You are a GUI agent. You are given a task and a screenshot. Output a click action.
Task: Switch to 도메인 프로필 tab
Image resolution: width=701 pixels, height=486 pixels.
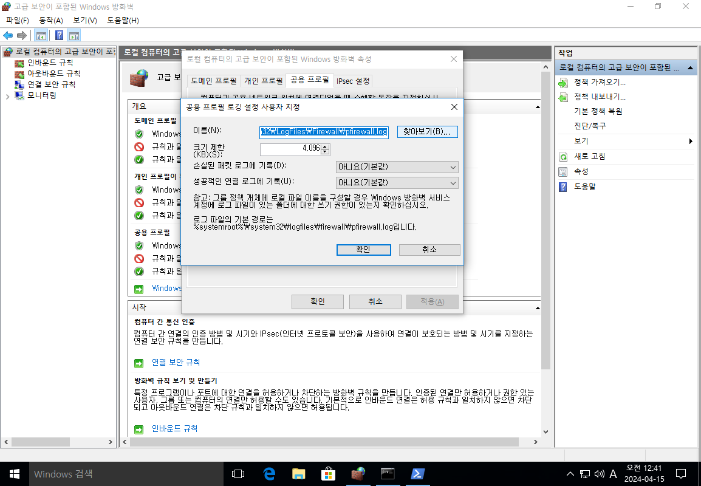pyautogui.click(x=214, y=81)
